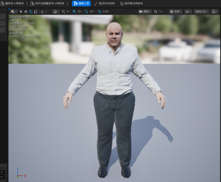Click 制作静态网格体 make static mesh

coord(131,3)
